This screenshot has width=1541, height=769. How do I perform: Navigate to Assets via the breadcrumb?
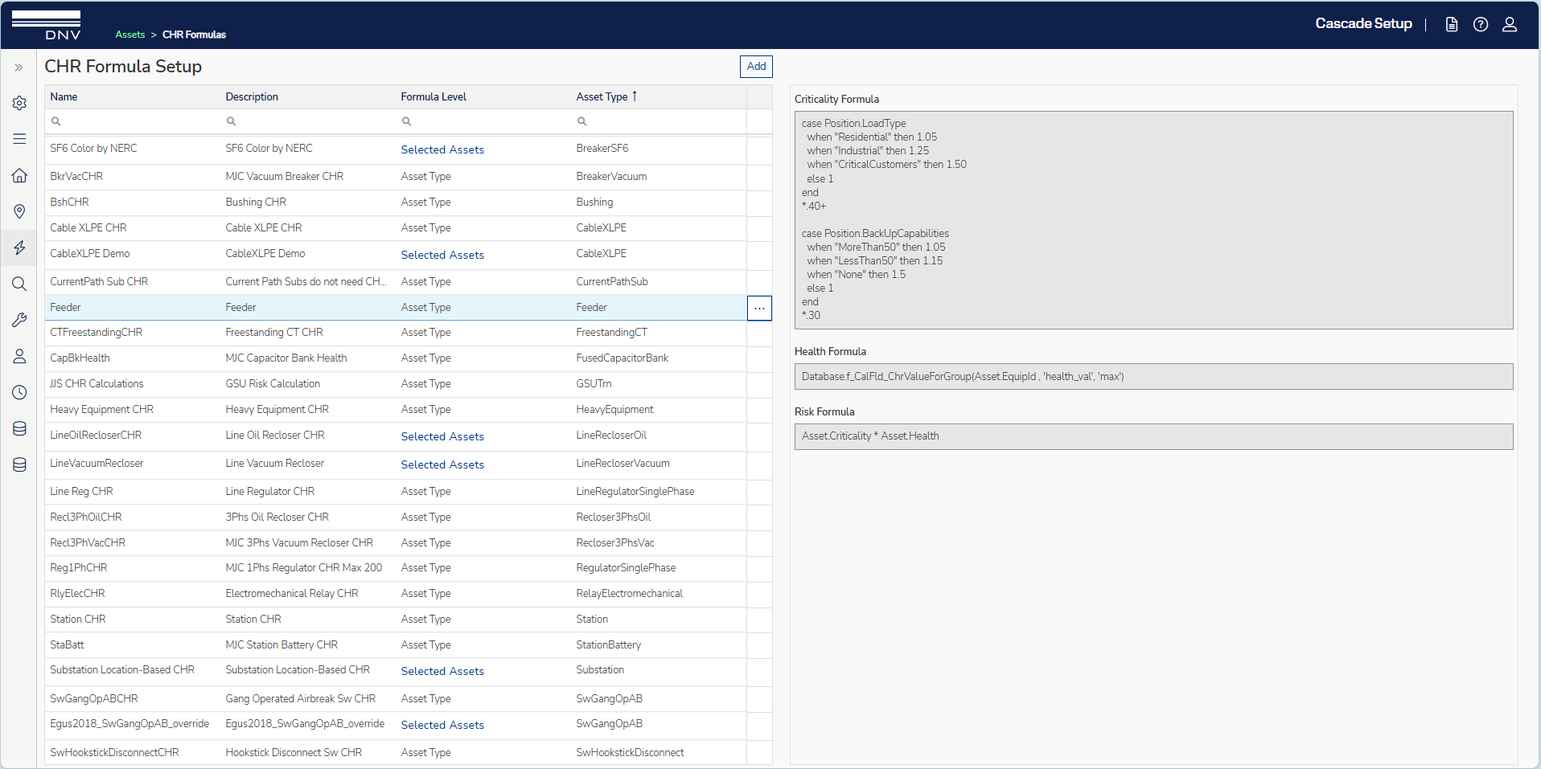click(129, 35)
